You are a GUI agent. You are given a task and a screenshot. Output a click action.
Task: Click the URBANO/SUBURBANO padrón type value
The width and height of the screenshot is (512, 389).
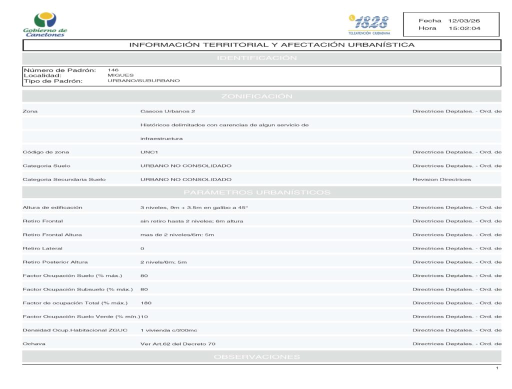click(x=143, y=80)
